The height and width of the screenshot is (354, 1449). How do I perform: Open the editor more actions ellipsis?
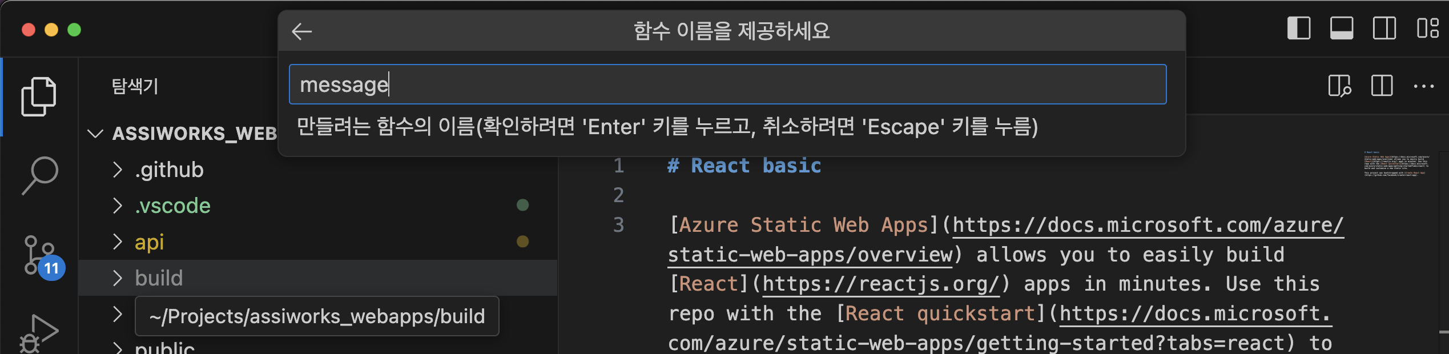(x=1423, y=87)
